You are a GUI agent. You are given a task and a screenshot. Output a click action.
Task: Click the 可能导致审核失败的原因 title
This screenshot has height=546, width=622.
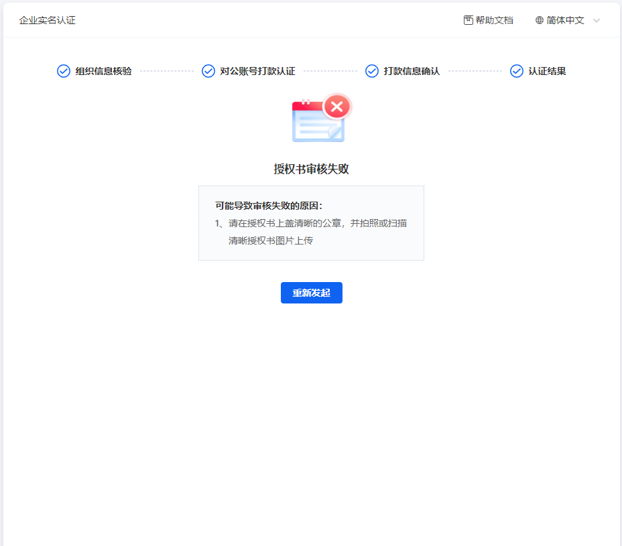tap(269, 206)
